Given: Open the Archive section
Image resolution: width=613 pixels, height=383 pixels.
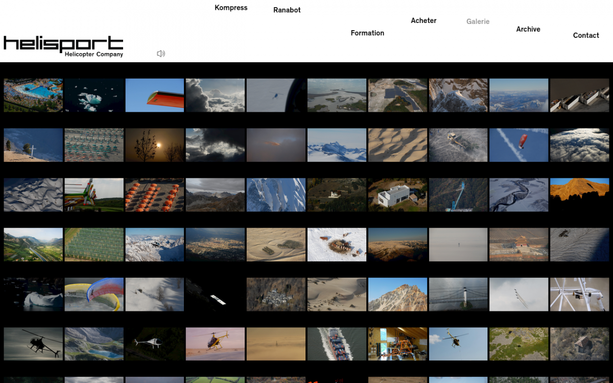Looking at the screenshot, I should (528, 29).
